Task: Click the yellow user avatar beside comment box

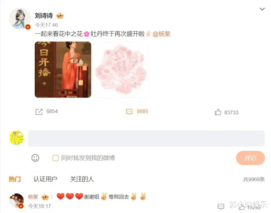Action: pyautogui.click(x=17, y=138)
